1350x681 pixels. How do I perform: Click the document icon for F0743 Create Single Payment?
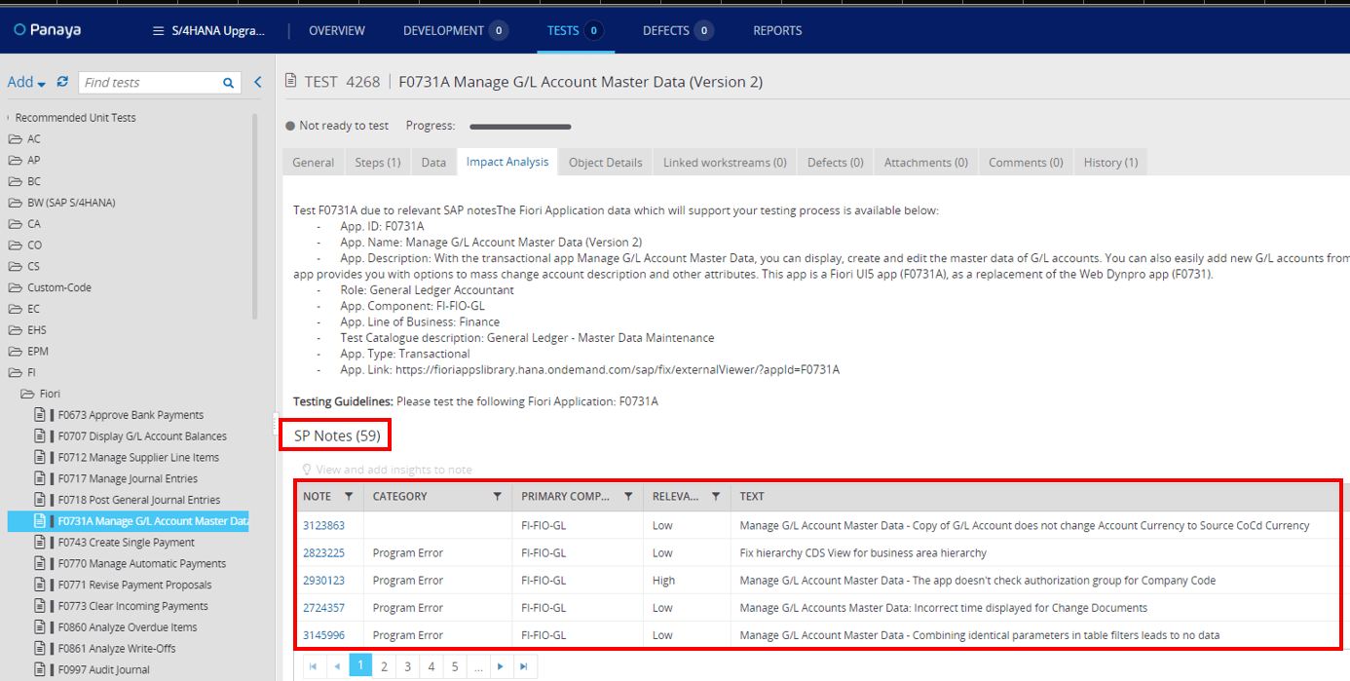[x=40, y=542]
